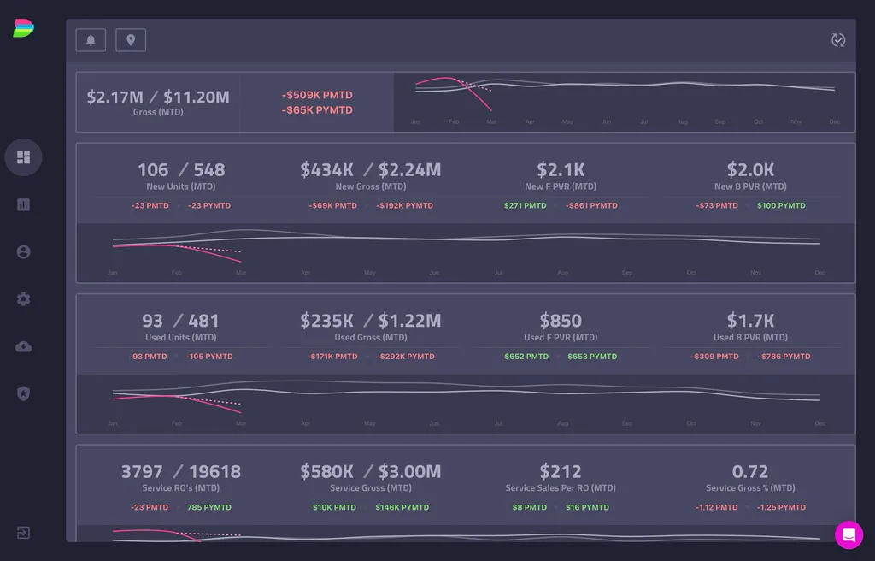Click the $16 PYMTD value
The height and width of the screenshot is (561, 875).
point(587,507)
